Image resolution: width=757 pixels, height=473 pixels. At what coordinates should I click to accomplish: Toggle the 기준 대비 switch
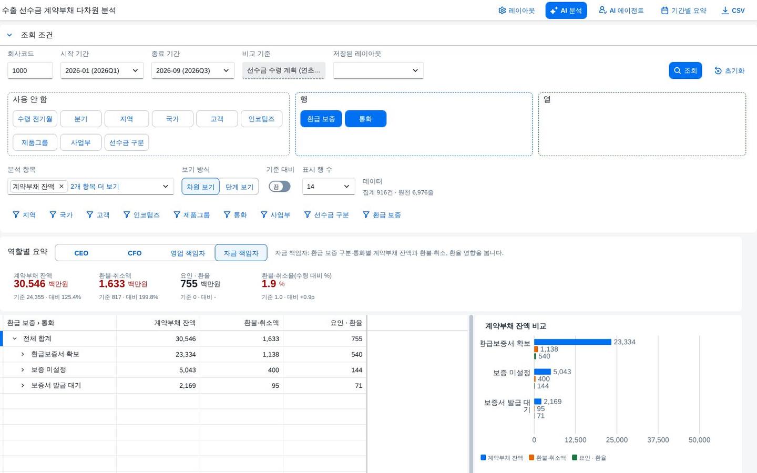point(280,187)
